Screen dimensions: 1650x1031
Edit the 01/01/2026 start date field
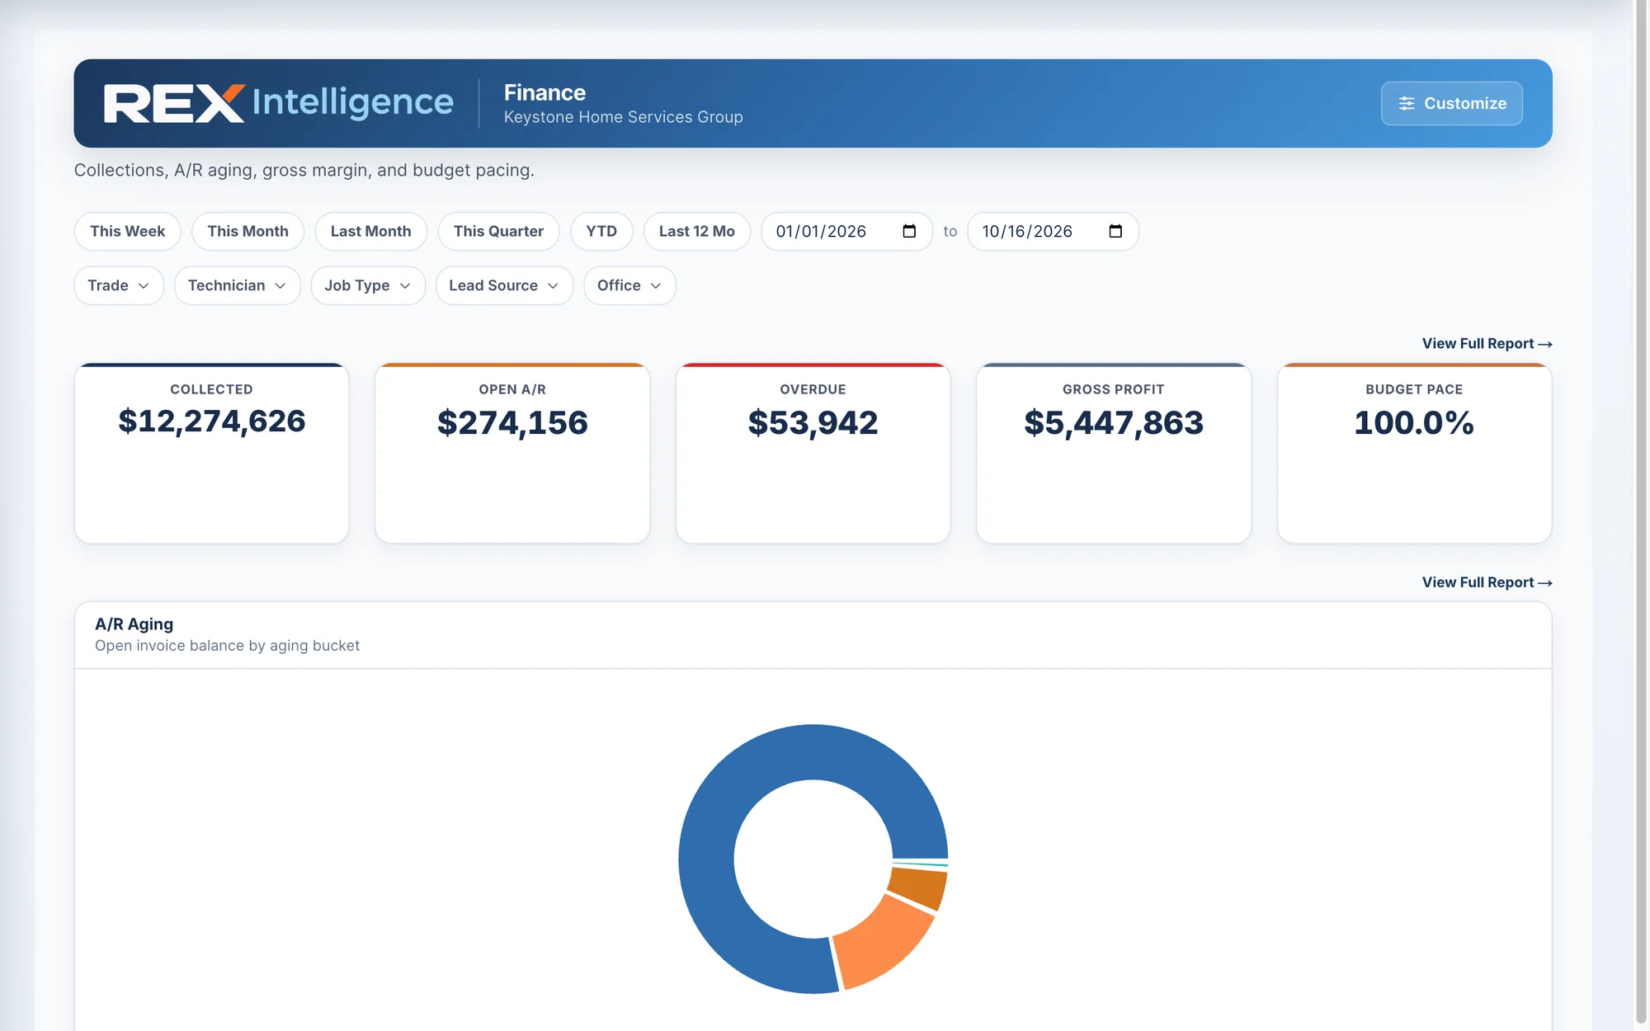click(846, 231)
